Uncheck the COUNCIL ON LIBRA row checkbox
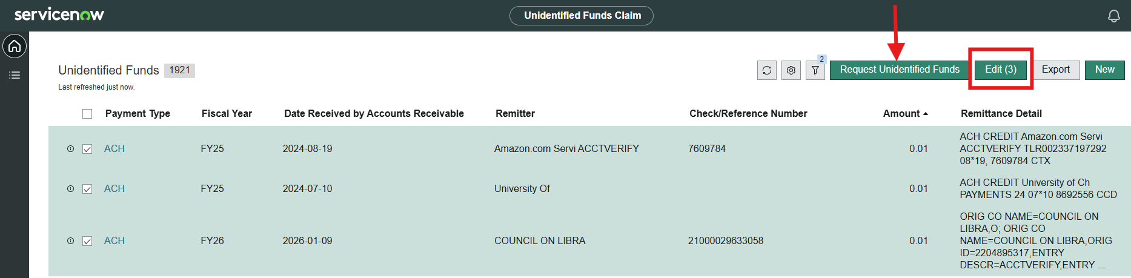This screenshot has height=278, width=1131. click(87, 241)
